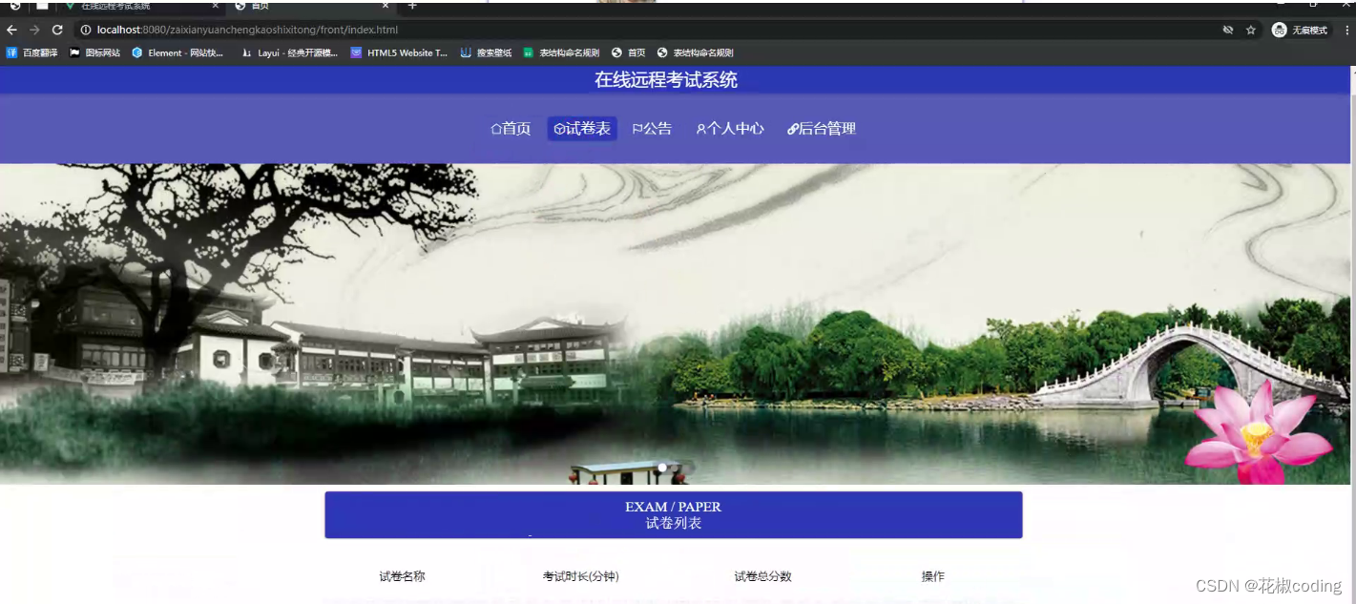Screen dimensions: 1356x604
Task: Bookmark this page with the star icon
Action: click(x=1251, y=31)
